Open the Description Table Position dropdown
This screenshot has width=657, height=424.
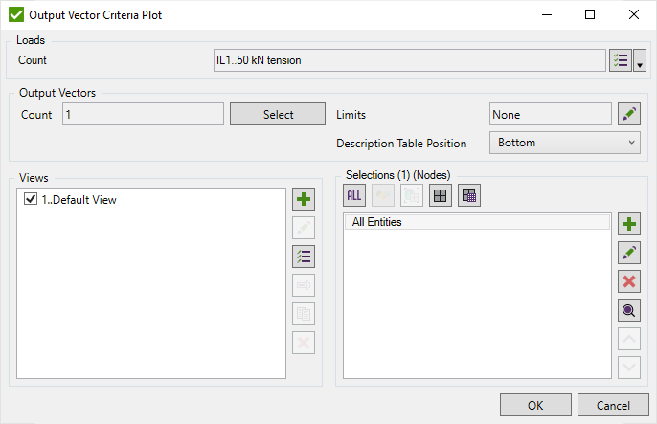[564, 143]
